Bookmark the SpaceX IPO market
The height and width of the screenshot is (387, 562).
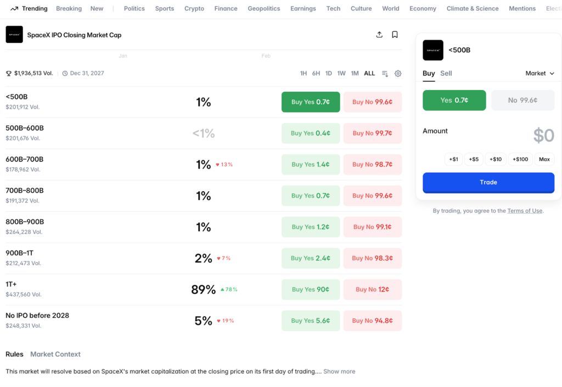point(395,34)
